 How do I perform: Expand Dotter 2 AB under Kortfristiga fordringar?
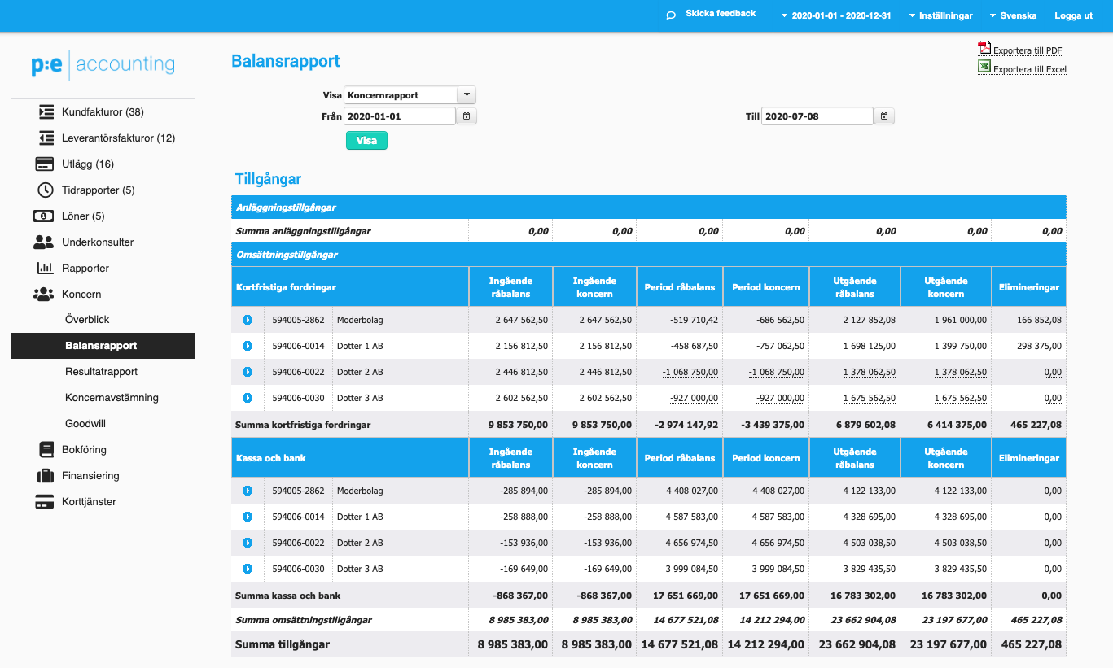click(248, 372)
